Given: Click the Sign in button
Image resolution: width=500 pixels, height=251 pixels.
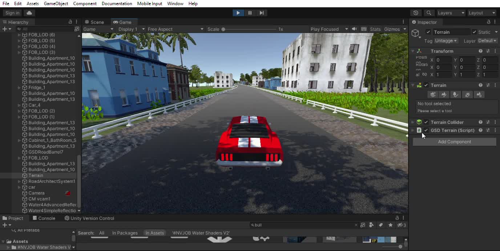Looking at the screenshot, I should (x=12, y=13).
